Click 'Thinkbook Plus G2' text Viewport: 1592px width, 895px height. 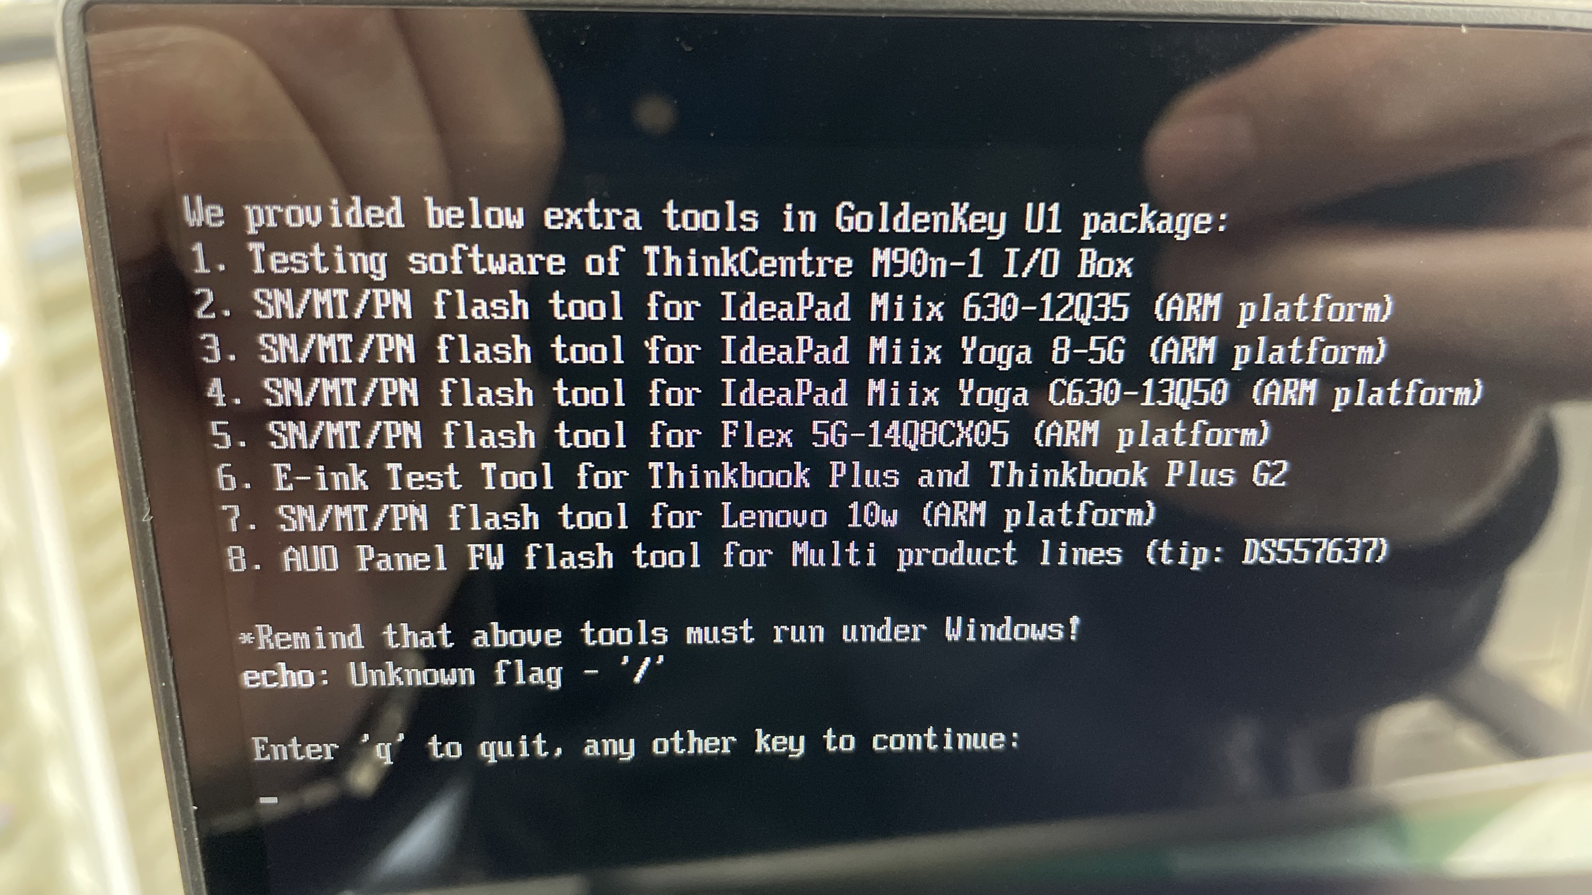click(1138, 475)
